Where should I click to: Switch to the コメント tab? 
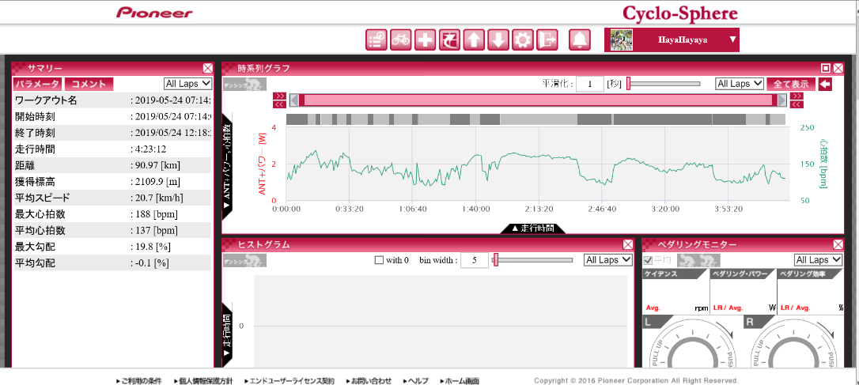pyautogui.click(x=89, y=84)
